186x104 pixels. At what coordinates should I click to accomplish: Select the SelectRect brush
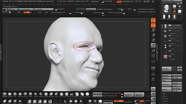(x=55, y=102)
